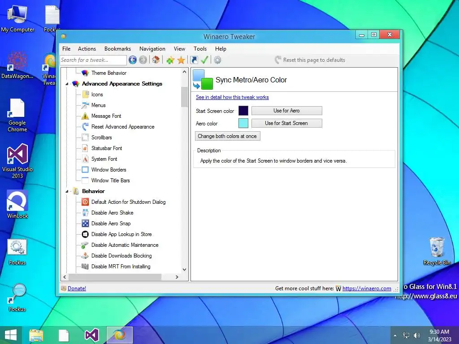Viewport: 459px width, 344px height.
Task: Select the Visual Studio 2013 desktop icon
Action: [x=17, y=161]
